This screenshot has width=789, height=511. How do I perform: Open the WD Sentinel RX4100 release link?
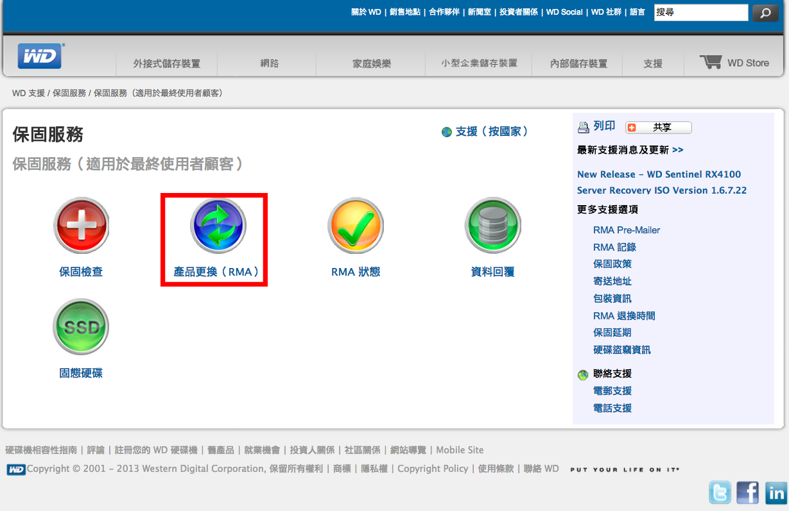tap(662, 182)
